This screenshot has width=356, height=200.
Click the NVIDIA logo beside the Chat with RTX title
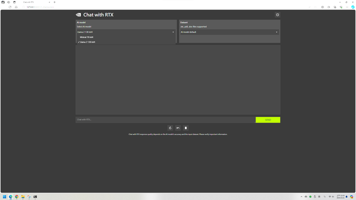pos(79,15)
